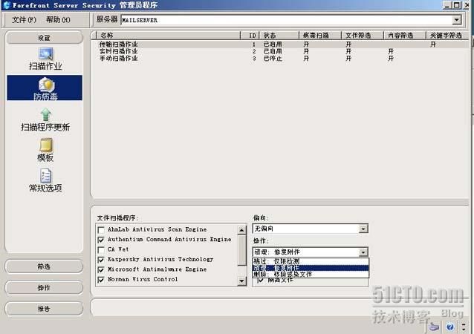Sort by the 病毒扫描 column header

(x=320, y=36)
